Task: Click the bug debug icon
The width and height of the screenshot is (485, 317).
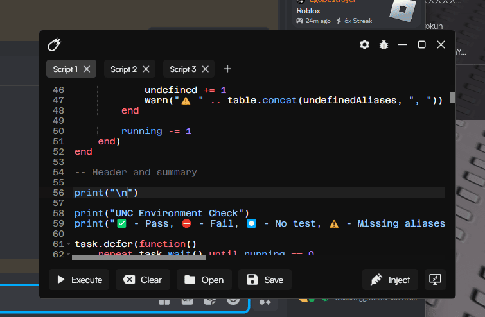Action: 384,45
